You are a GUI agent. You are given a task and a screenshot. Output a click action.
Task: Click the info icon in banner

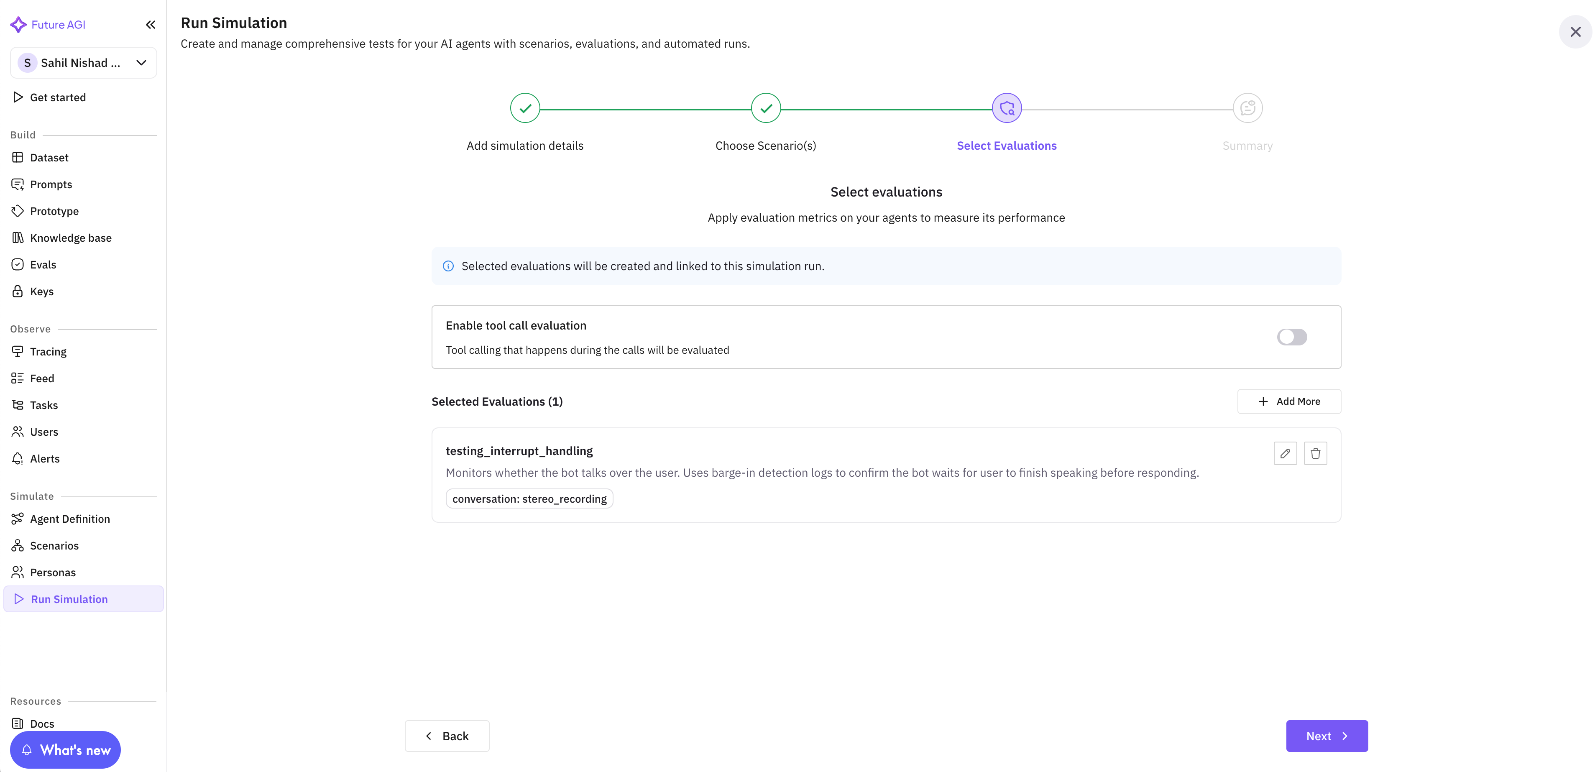pyautogui.click(x=448, y=266)
